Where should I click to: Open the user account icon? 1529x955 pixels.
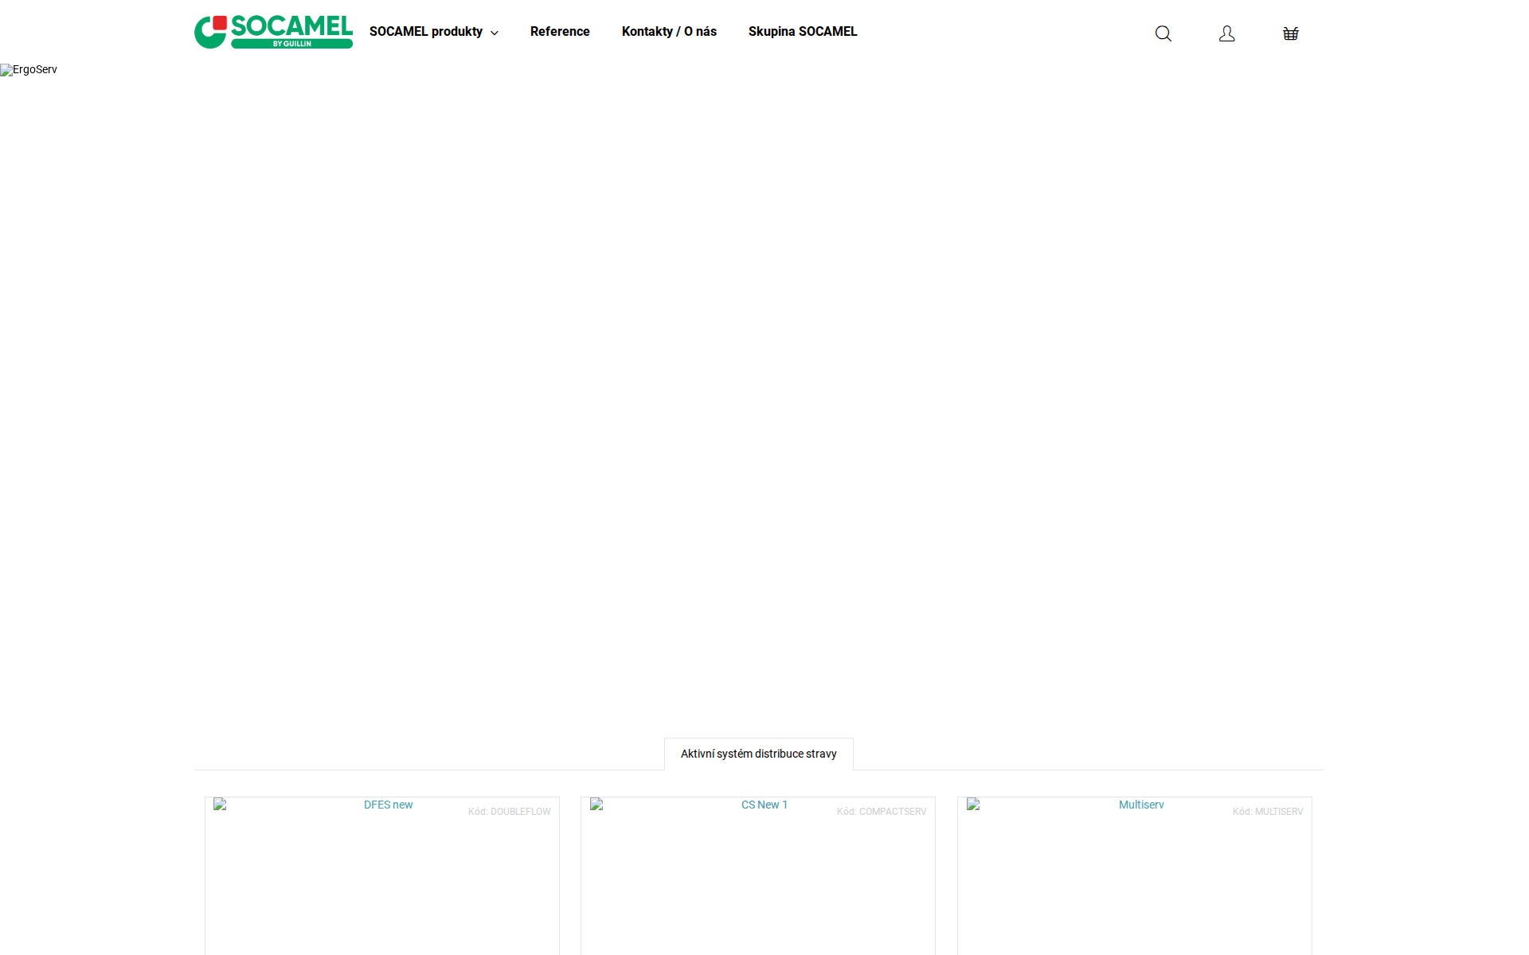1226,33
